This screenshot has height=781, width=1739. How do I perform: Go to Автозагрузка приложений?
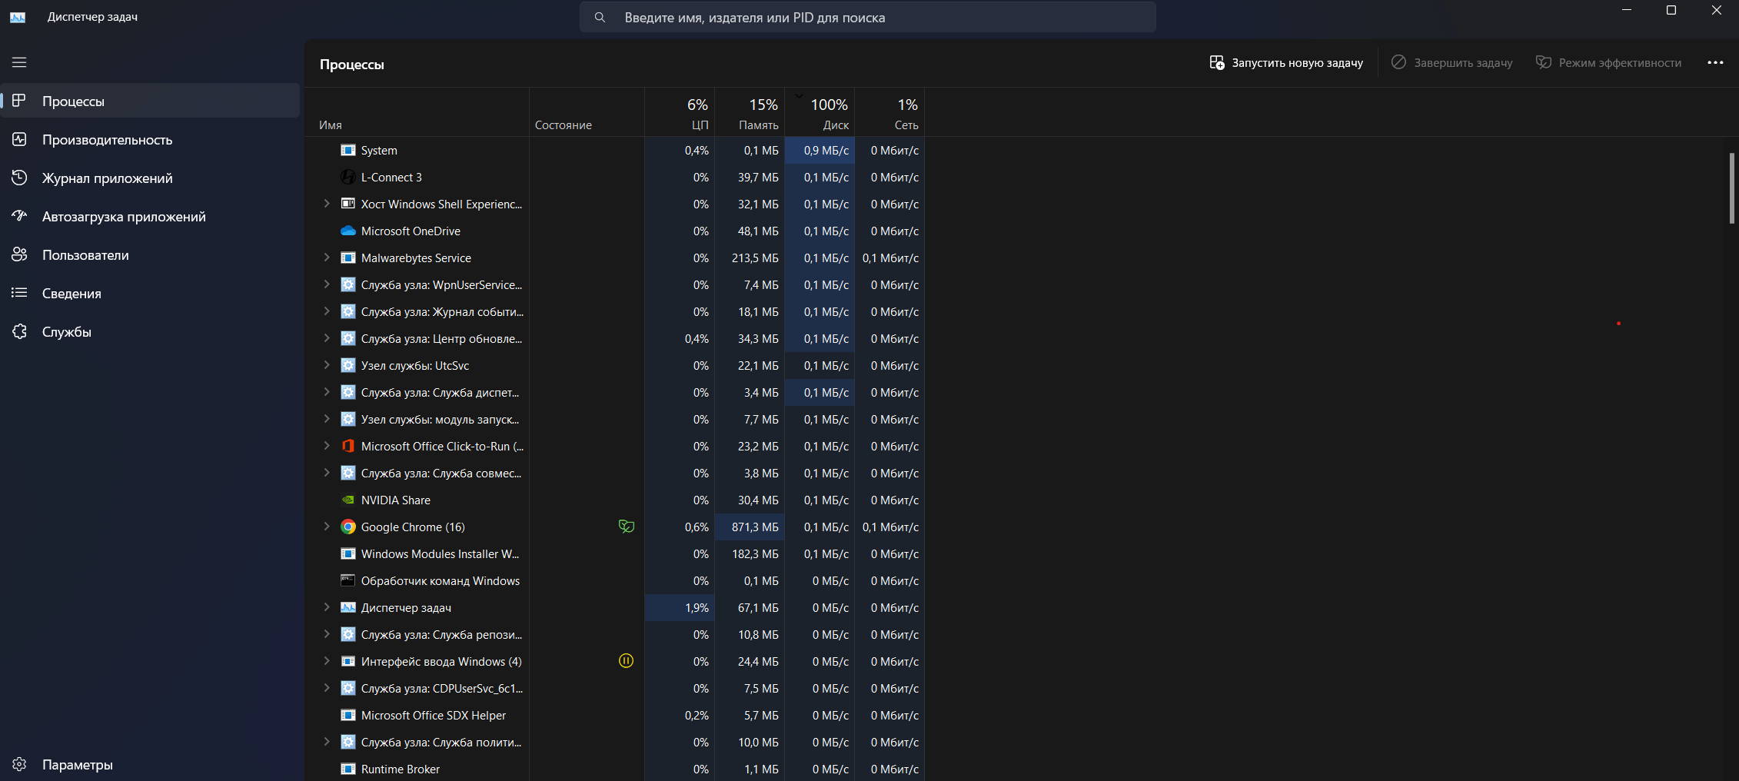(151, 216)
